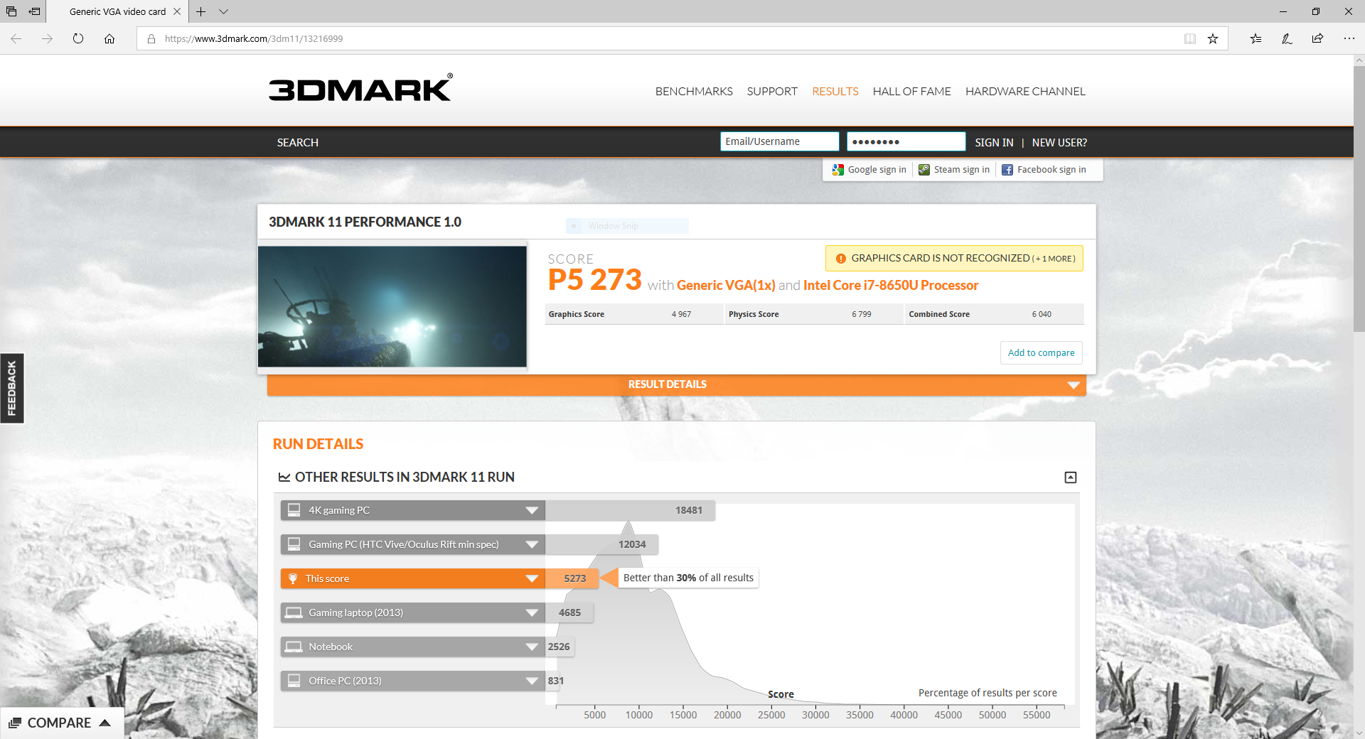This screenshot has height=739, width=1365.
Task: Click the Sign In button
Action: [994, 143]
